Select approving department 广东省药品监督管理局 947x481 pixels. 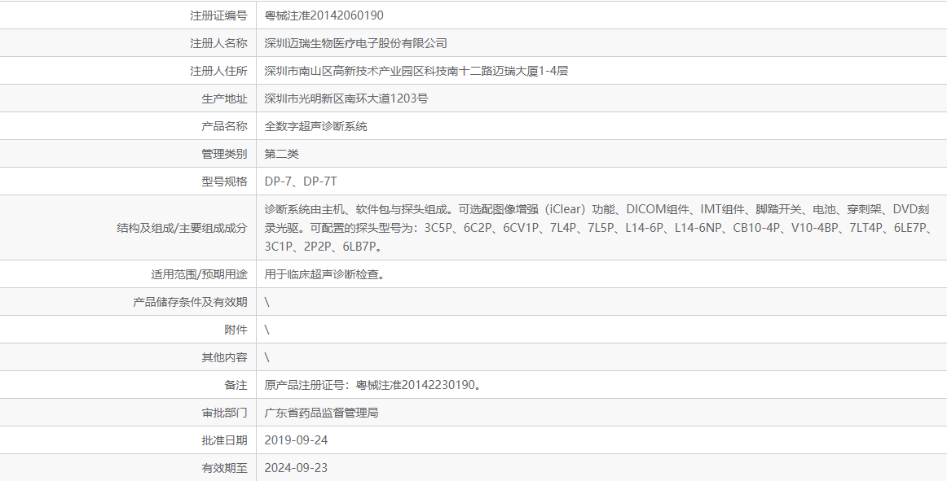click(321, 413)
